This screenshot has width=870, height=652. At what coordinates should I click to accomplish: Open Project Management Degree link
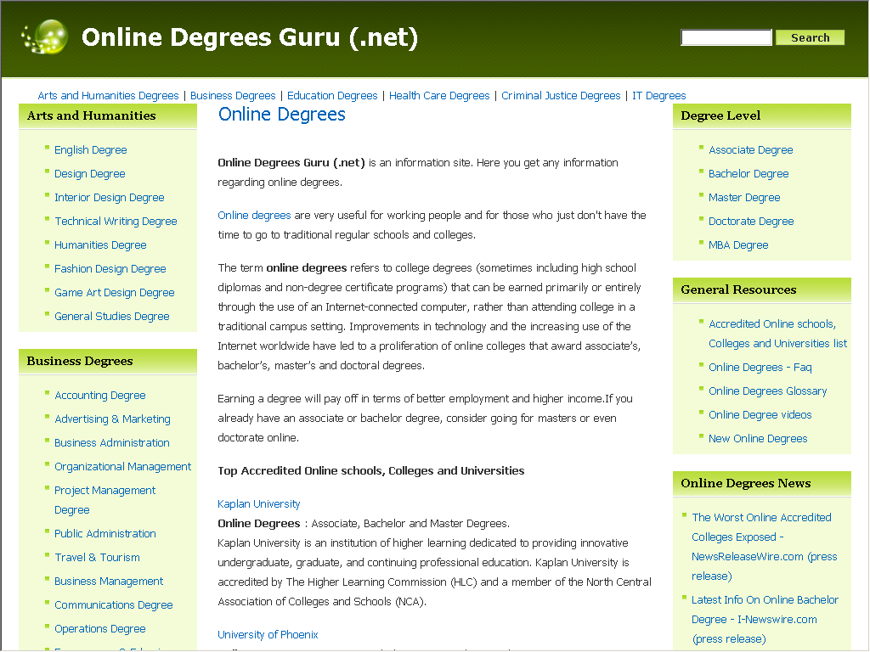click(105, 500)
